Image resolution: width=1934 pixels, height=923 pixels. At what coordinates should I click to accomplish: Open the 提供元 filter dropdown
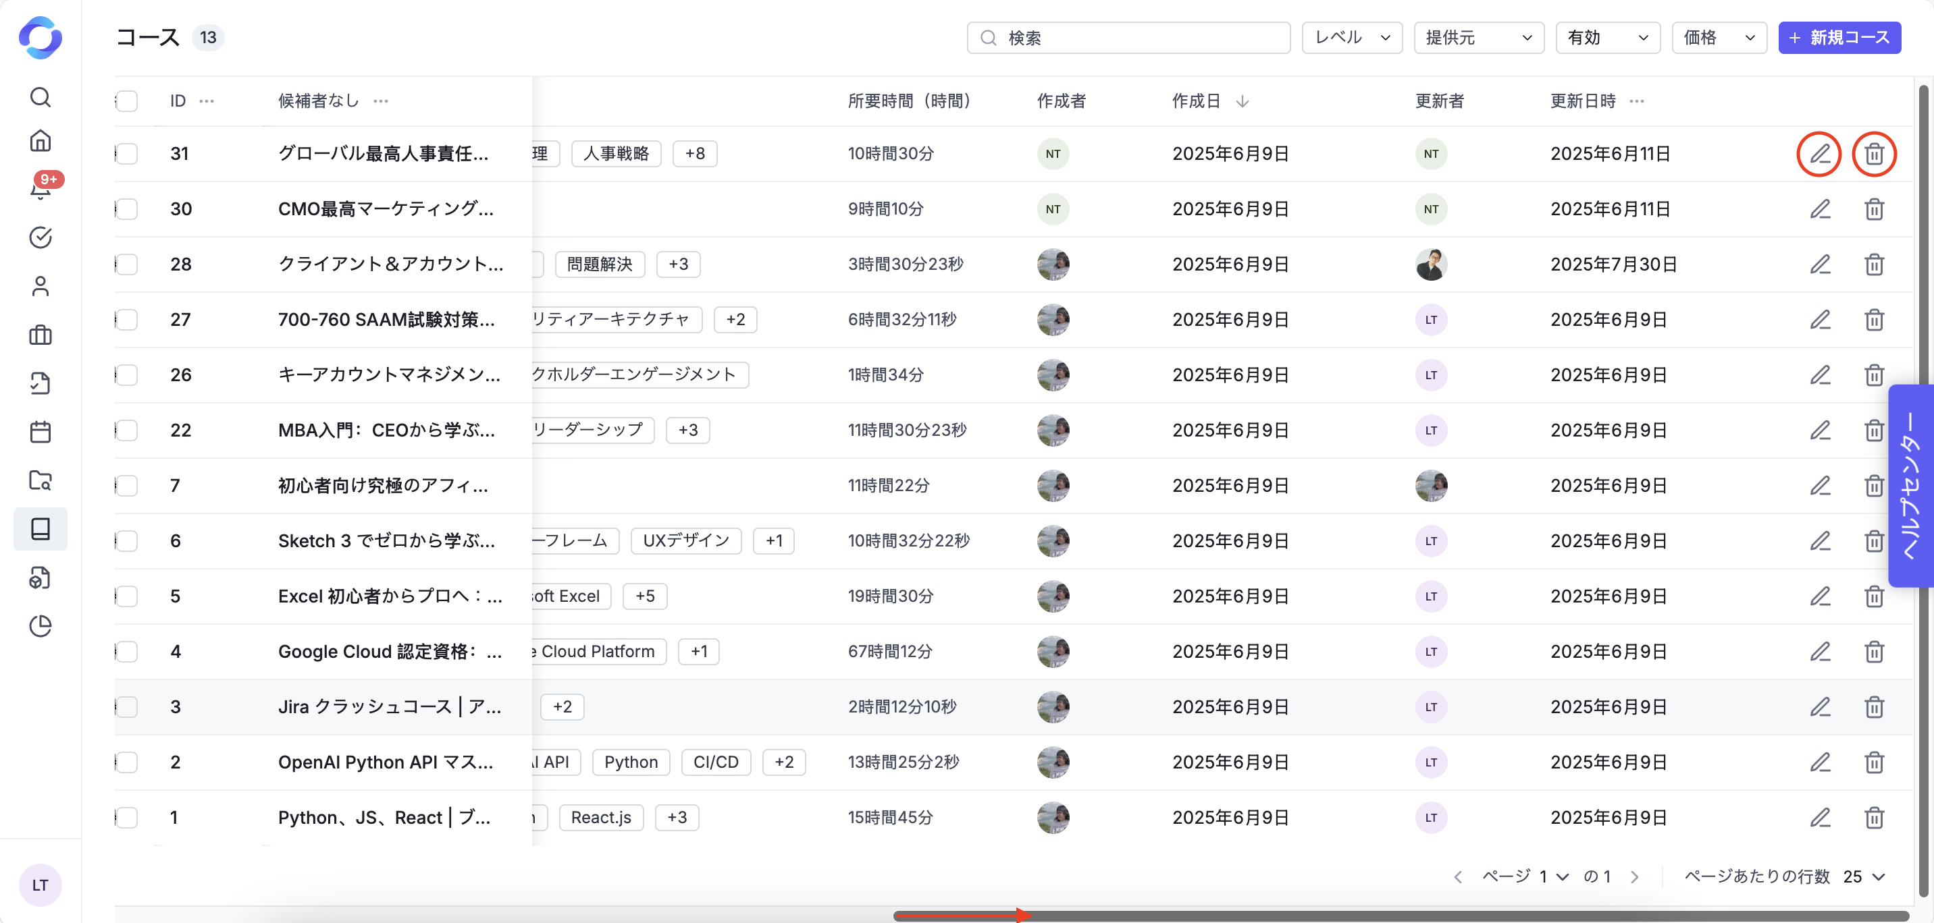pyautogui.click(x=1478, y=38)
